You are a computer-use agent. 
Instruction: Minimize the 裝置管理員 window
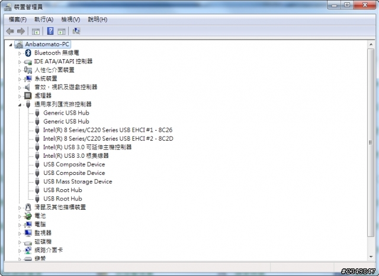pos(334,5)
